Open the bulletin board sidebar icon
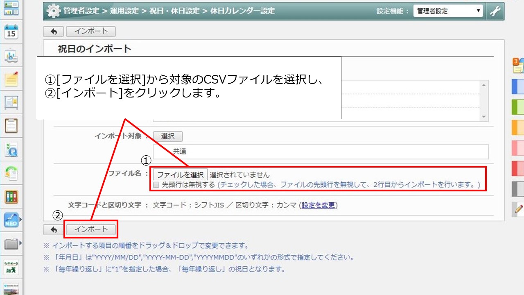Image resolution: width=524 pixels, height=295 pixels. (11, 102)
